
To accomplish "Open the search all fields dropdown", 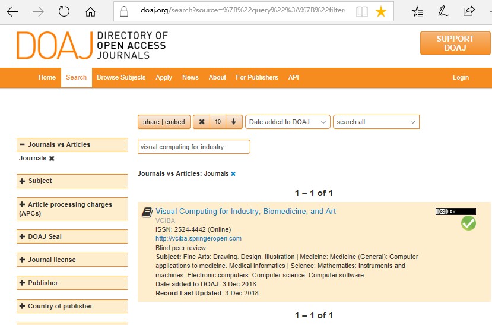I will [376, 122].
